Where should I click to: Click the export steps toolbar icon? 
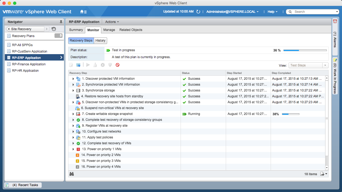(x=78, y=65)
